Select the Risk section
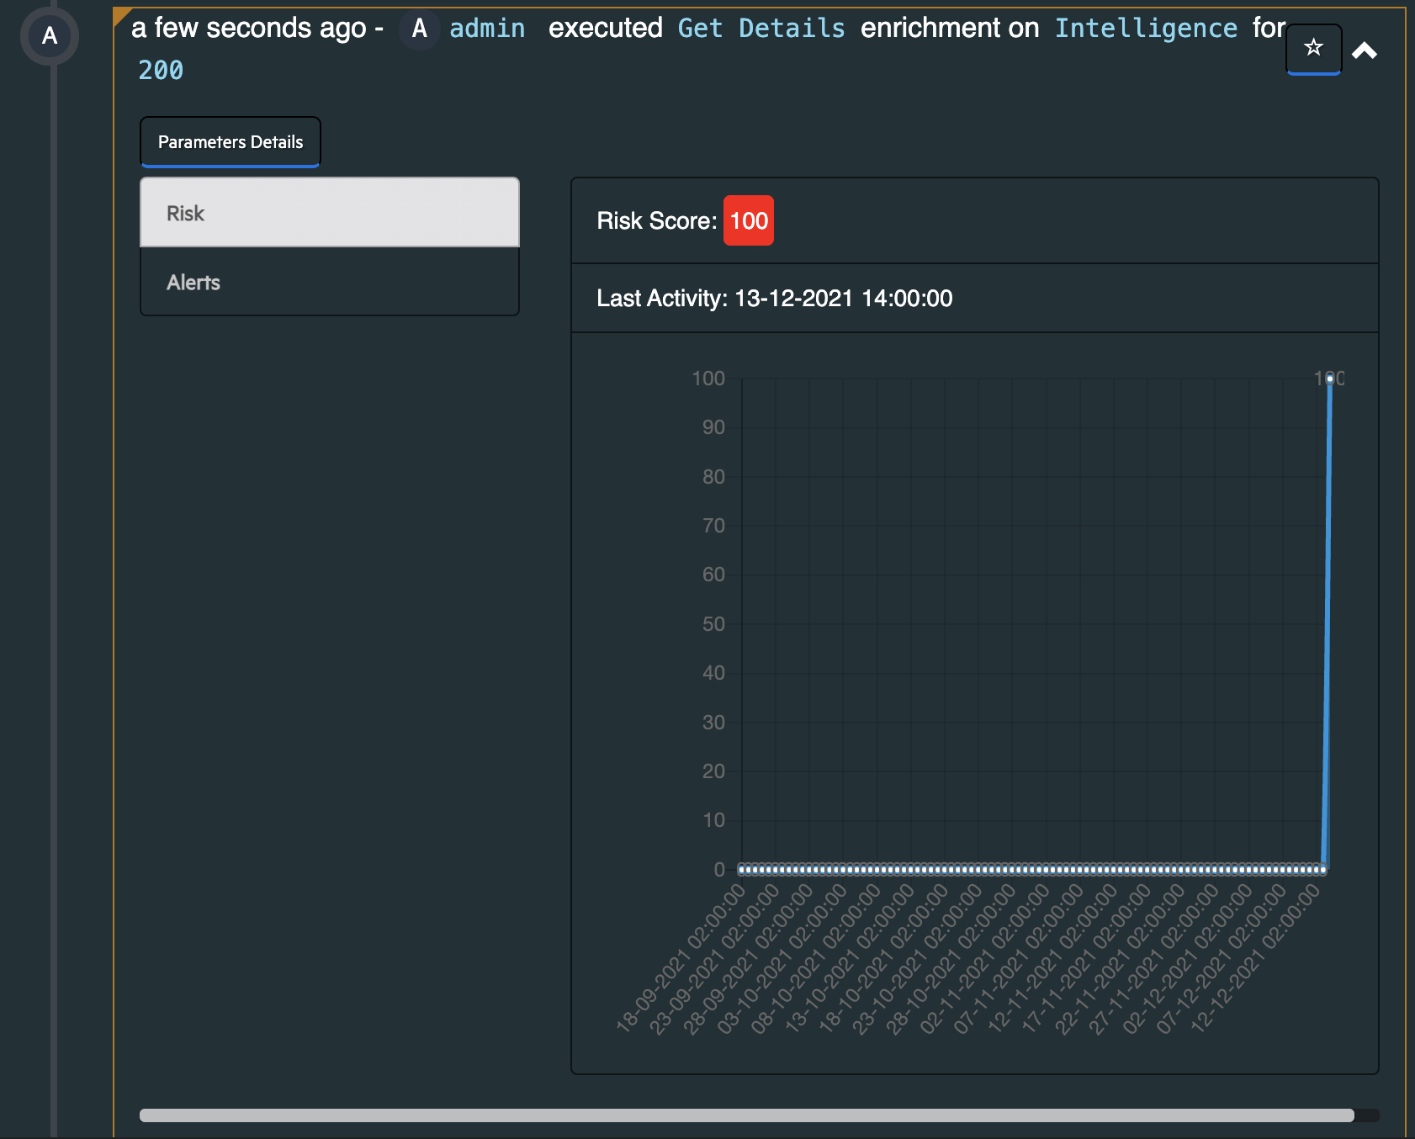The height and width of the screenshot is (1139, 1415). click(x=329, y=213)
